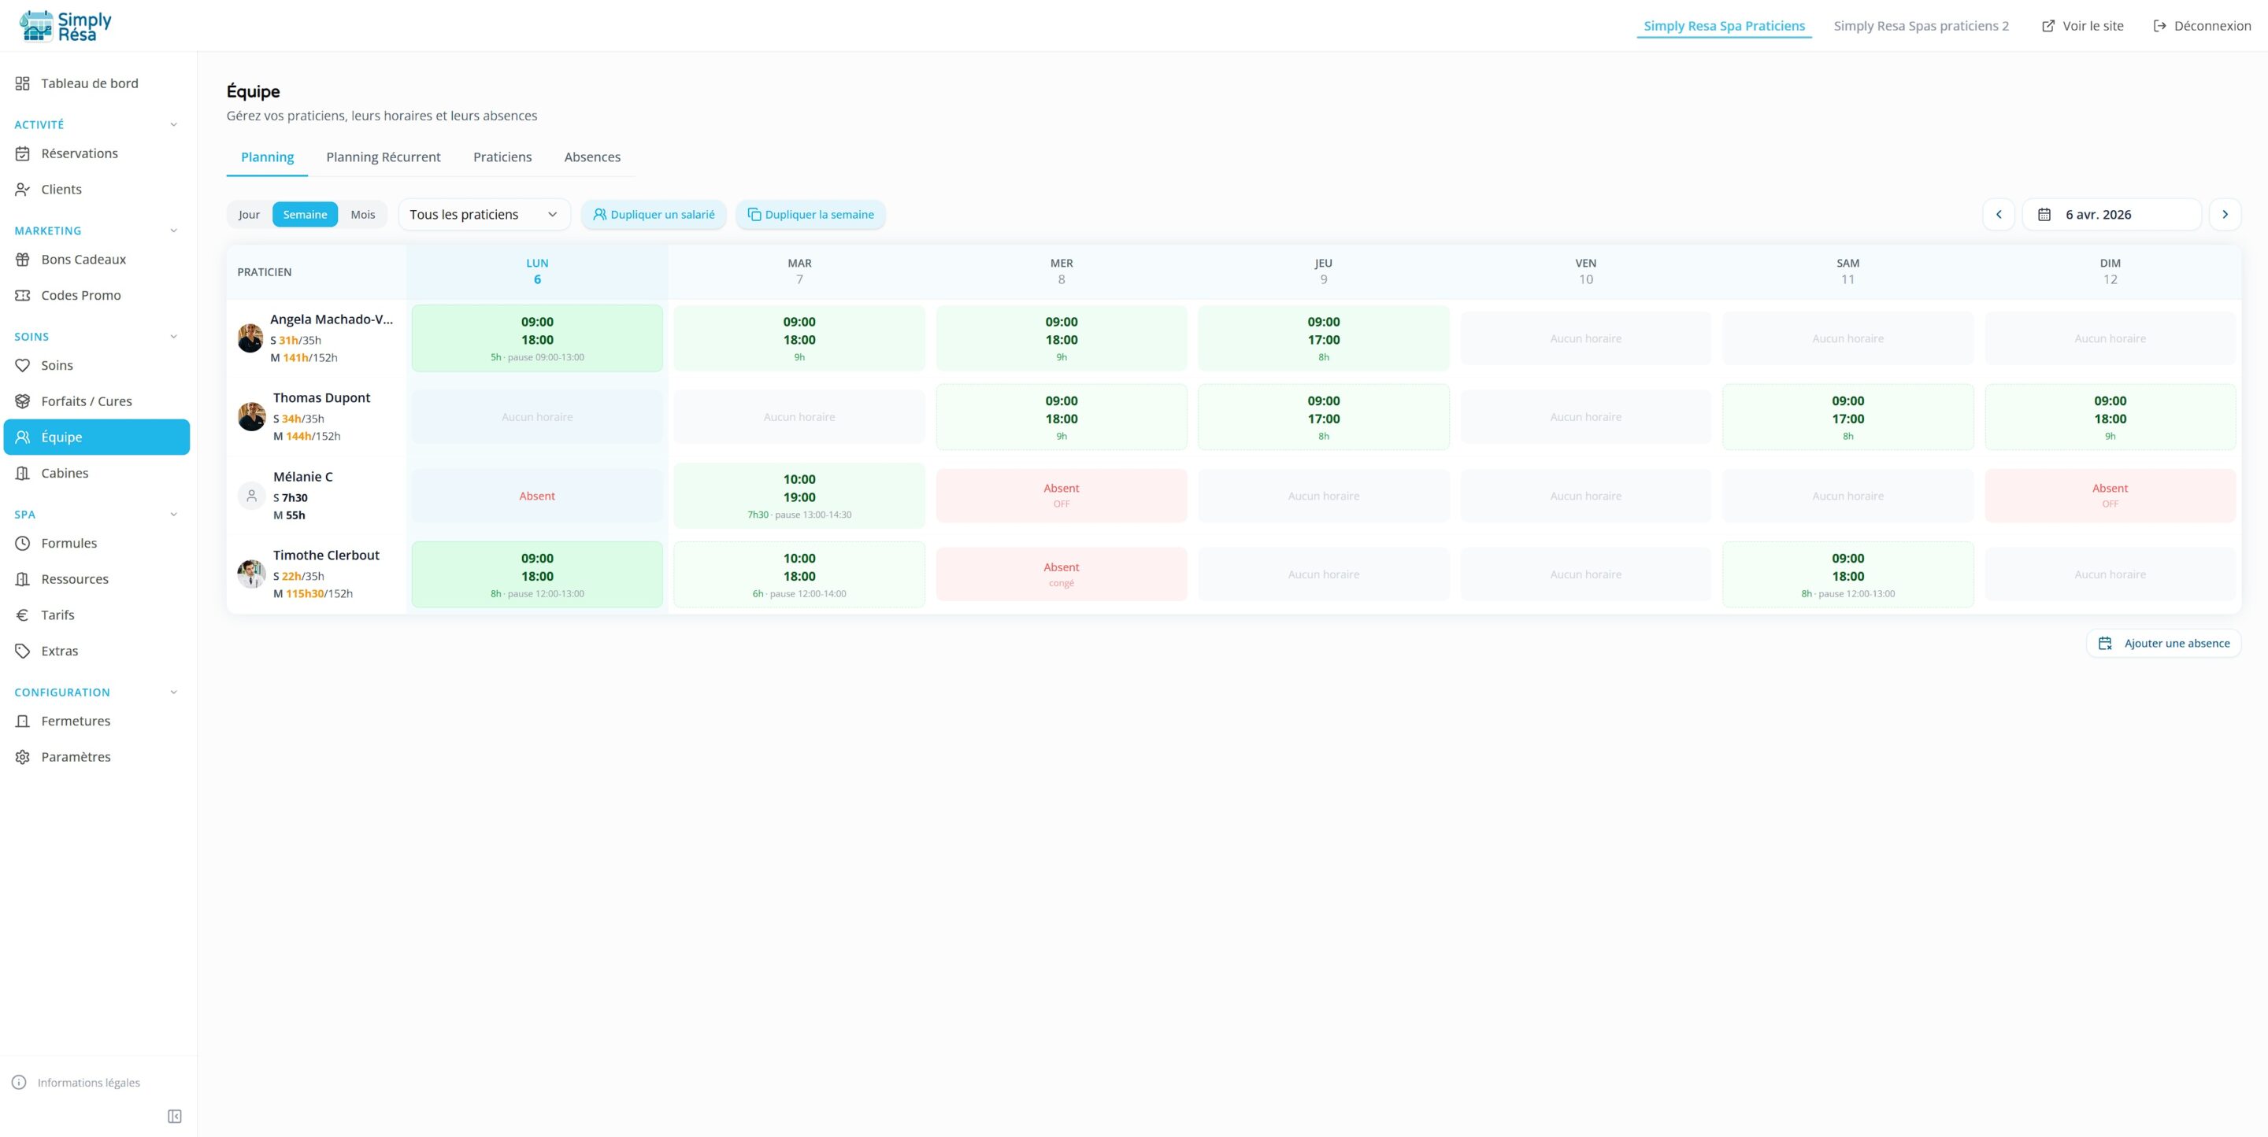Open Paramètres in the sidebar
2268x1137 pixels.
click(x=75, y=756)
